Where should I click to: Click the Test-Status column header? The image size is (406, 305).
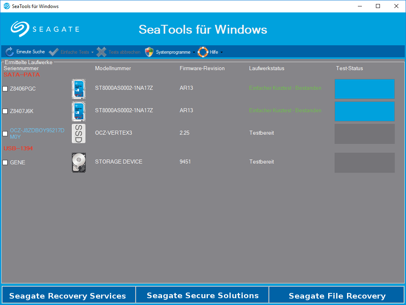[349, 68]
